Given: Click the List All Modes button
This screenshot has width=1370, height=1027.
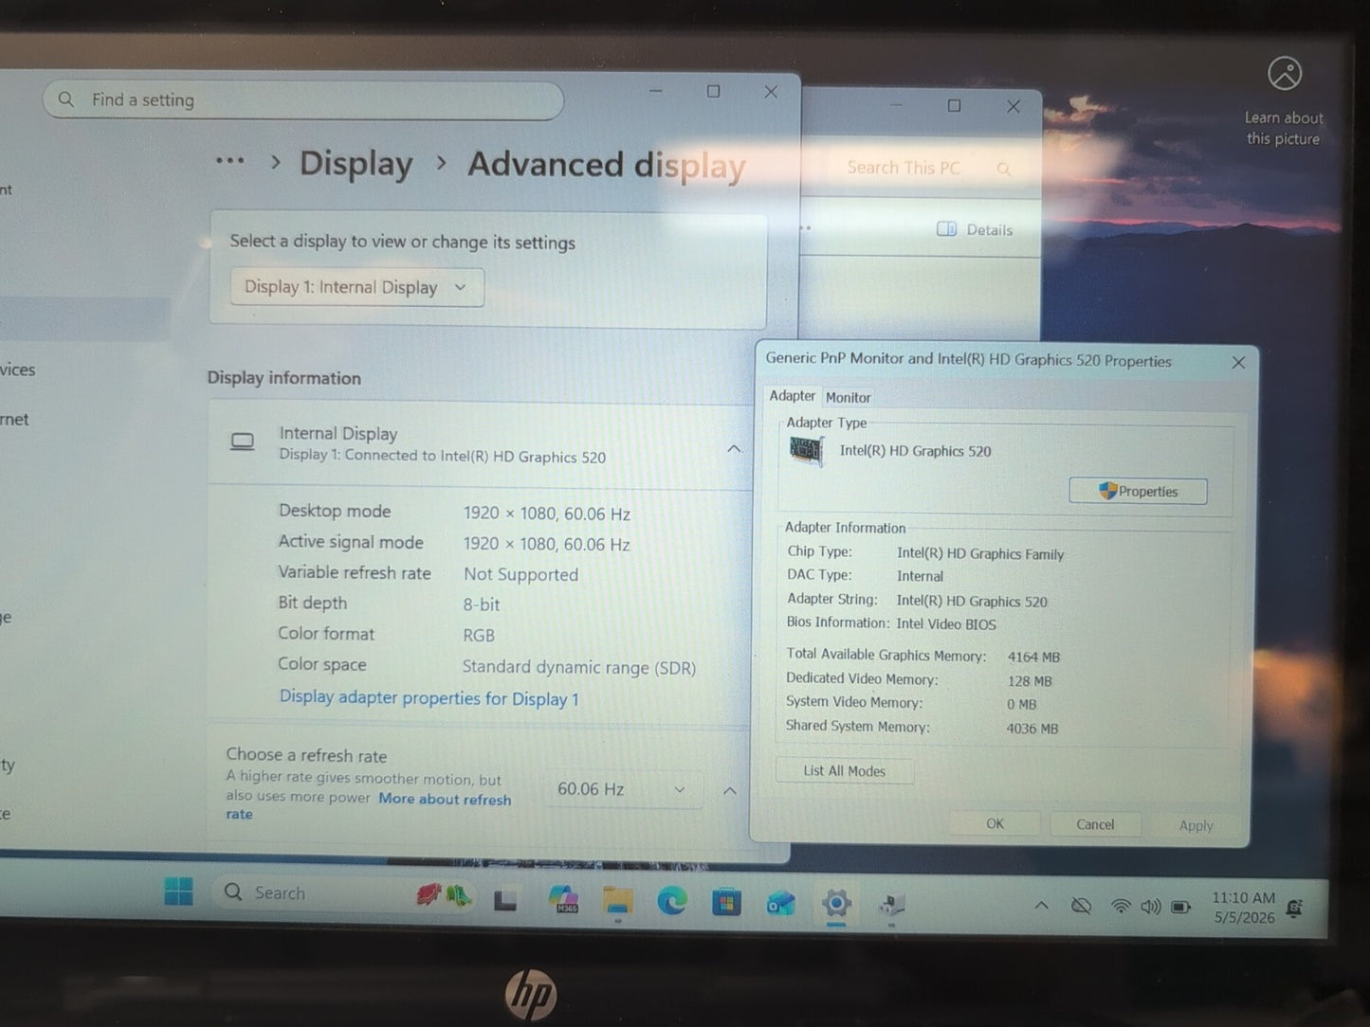Looking at the screenshot, I should [x=845, y=771].
